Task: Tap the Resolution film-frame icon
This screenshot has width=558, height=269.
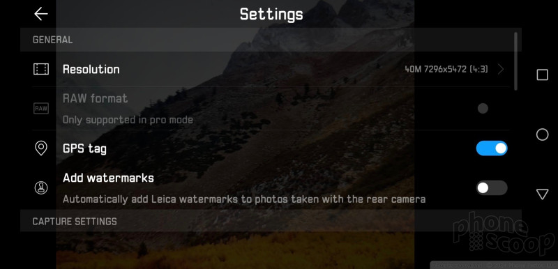Action: click(x=41, y=69)
